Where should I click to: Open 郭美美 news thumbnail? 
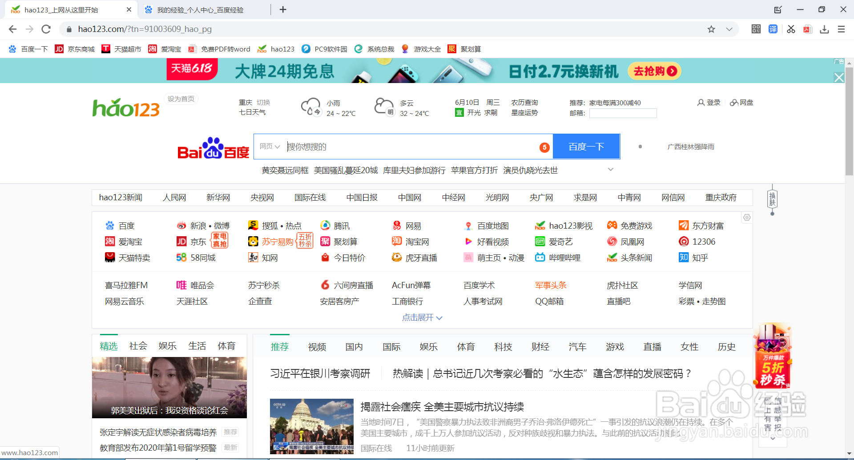click(x=169, y=388)
